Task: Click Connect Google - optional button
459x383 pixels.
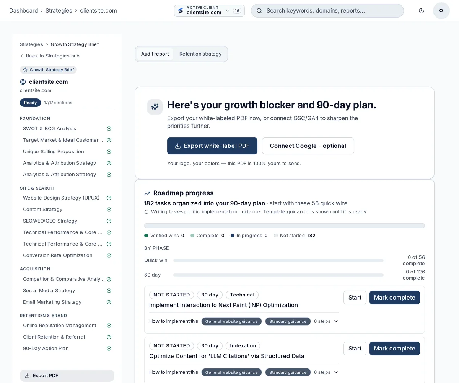Action: click(308, 146)
